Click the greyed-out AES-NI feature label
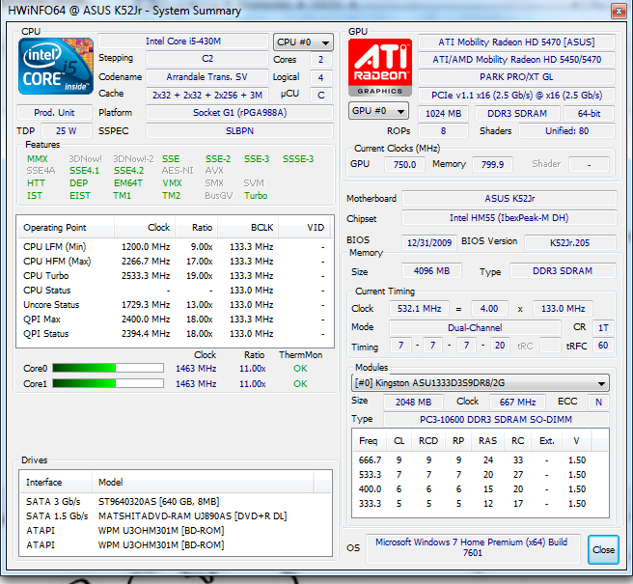Screen dimensions: 633x584 (178, 171)
